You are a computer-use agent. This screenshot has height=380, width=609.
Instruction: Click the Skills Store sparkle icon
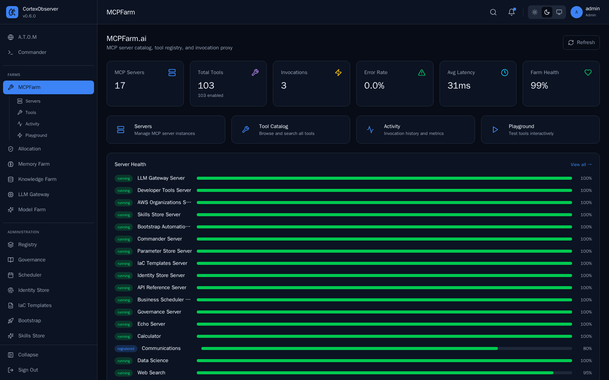11,336
